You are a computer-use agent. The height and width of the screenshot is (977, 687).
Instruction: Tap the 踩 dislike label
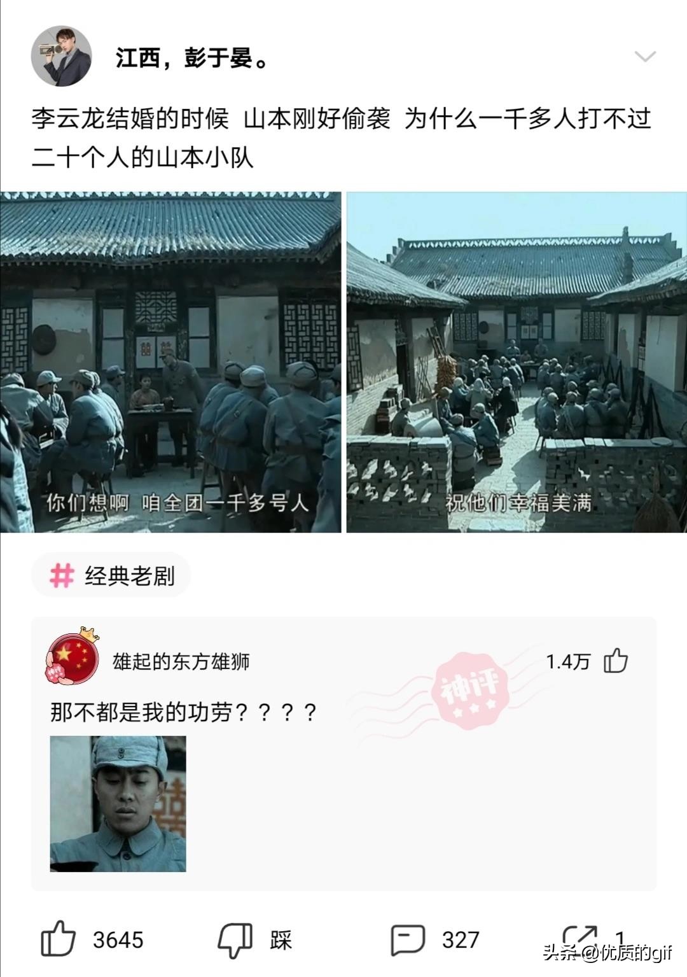(281, 940)
